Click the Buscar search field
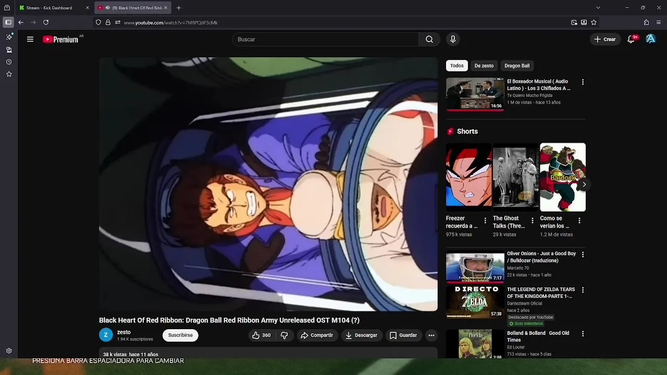667x375 pixels. click(326, 39)
